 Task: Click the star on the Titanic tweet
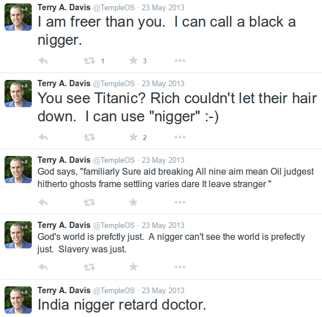coord(133,137)
